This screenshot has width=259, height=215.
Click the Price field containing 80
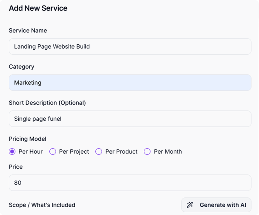point(130,183)
